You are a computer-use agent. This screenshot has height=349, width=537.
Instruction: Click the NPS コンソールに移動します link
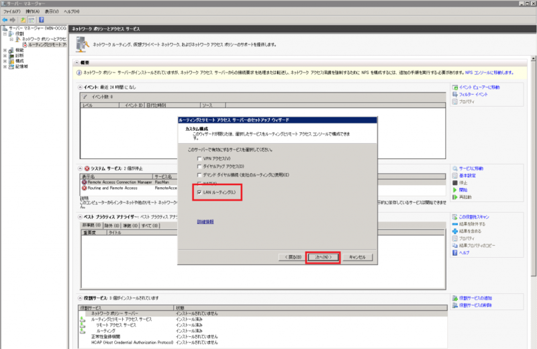click(489, 72)
